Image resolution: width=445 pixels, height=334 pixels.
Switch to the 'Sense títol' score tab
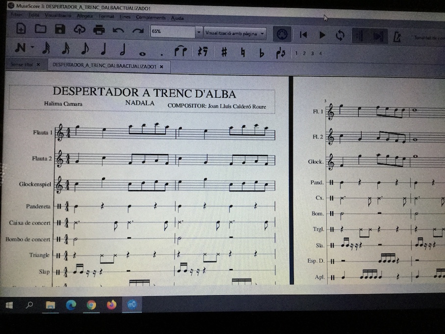(22, 64)
